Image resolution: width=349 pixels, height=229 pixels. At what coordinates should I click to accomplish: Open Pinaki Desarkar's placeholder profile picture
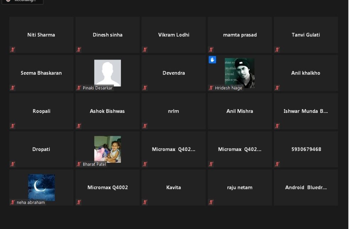(x=107, y=73)
